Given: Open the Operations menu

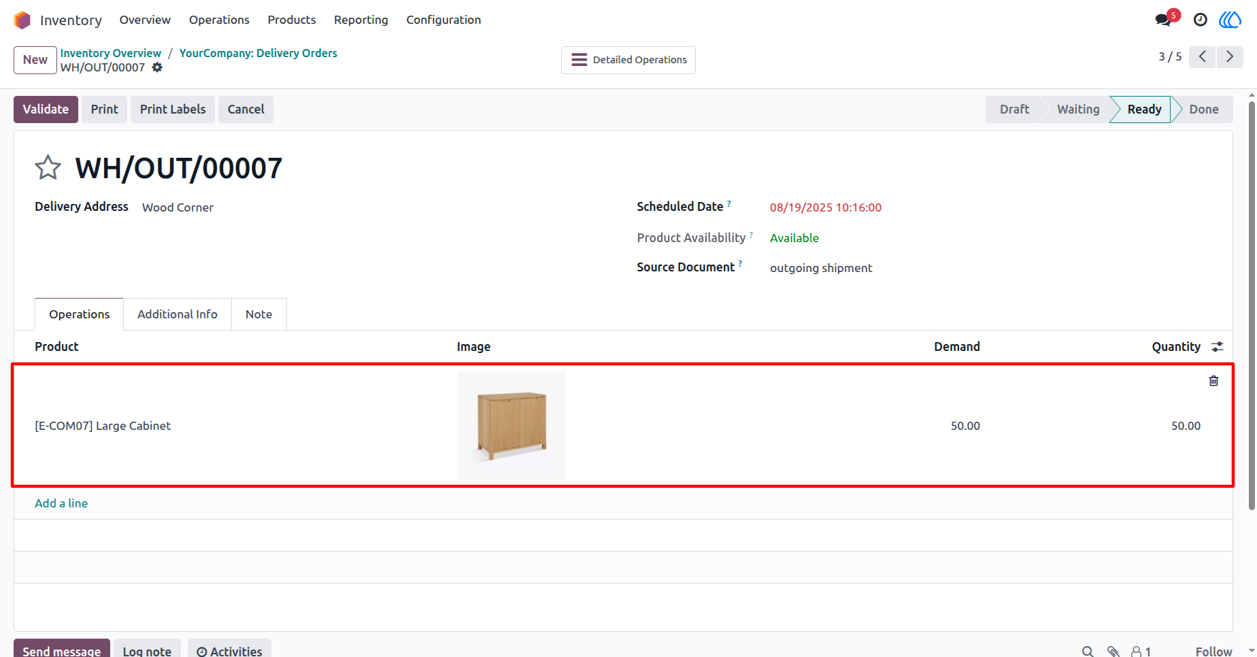Looking at the screenshot, I should point(219,20).
